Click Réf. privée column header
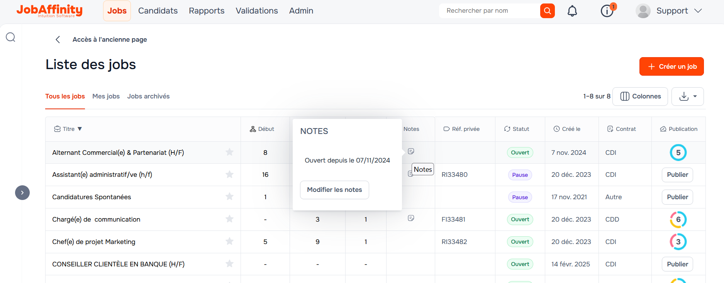Image resolution: width=724 pixels, height=283 pixels. pos(461,129)
